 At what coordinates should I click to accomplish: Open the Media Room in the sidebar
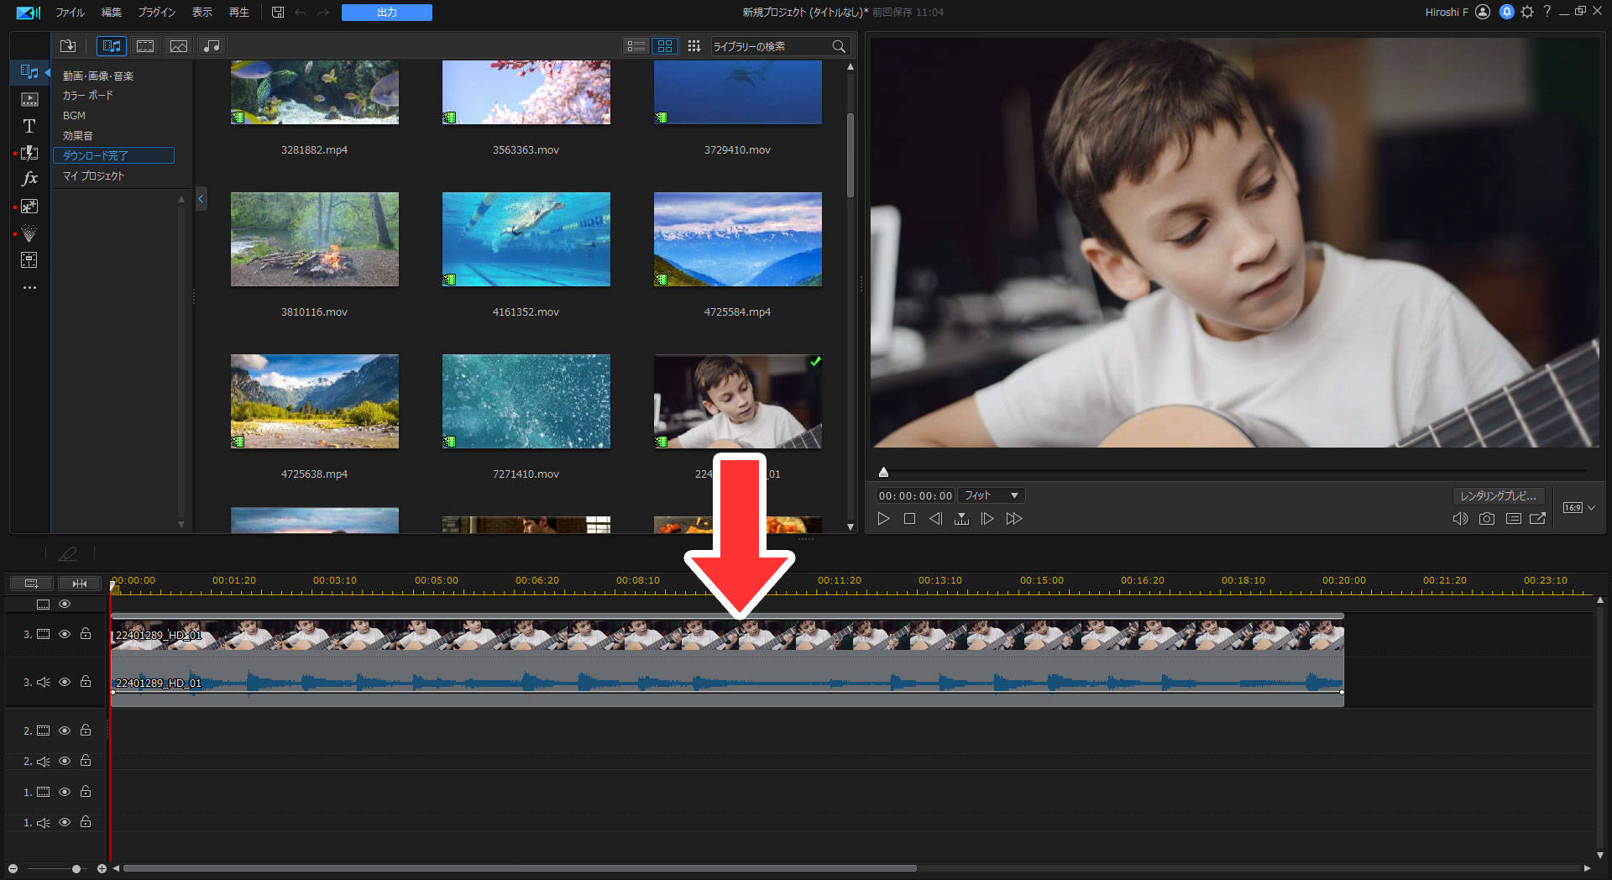29,72
